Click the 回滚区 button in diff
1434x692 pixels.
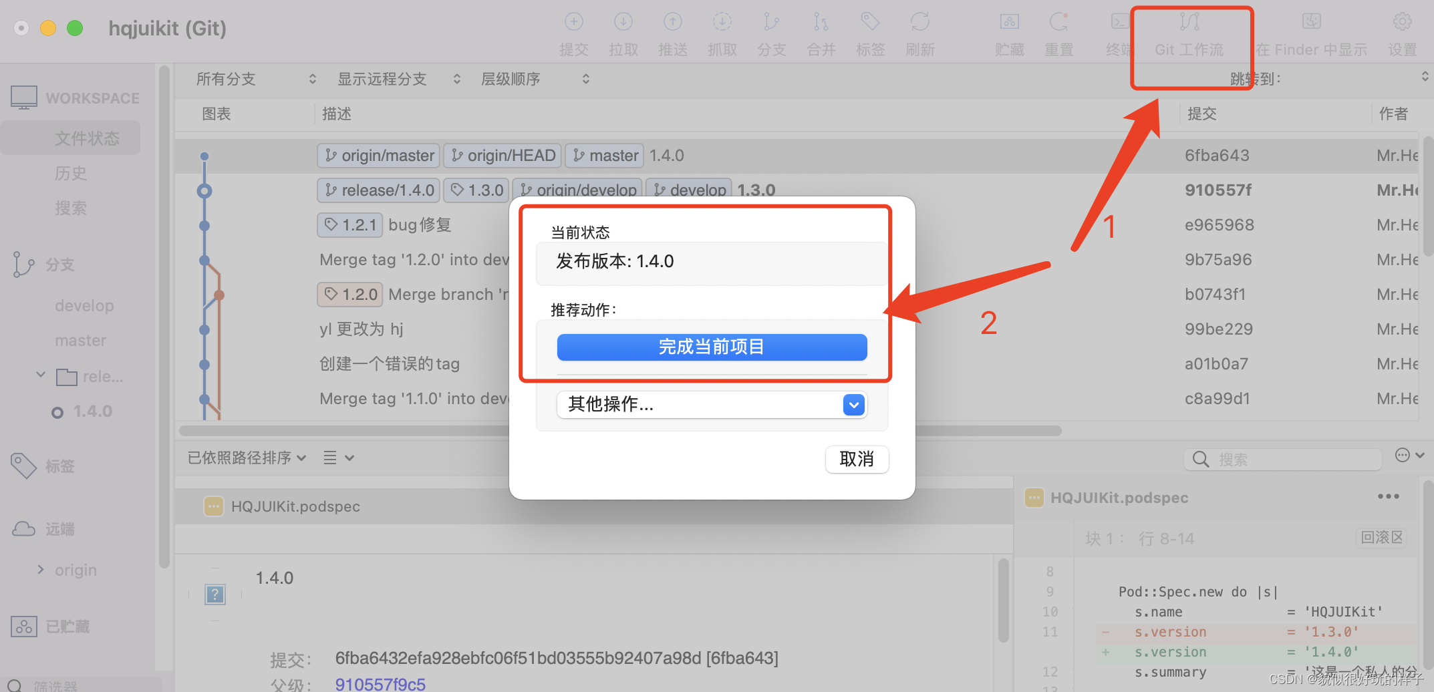tap(1383, 538)
